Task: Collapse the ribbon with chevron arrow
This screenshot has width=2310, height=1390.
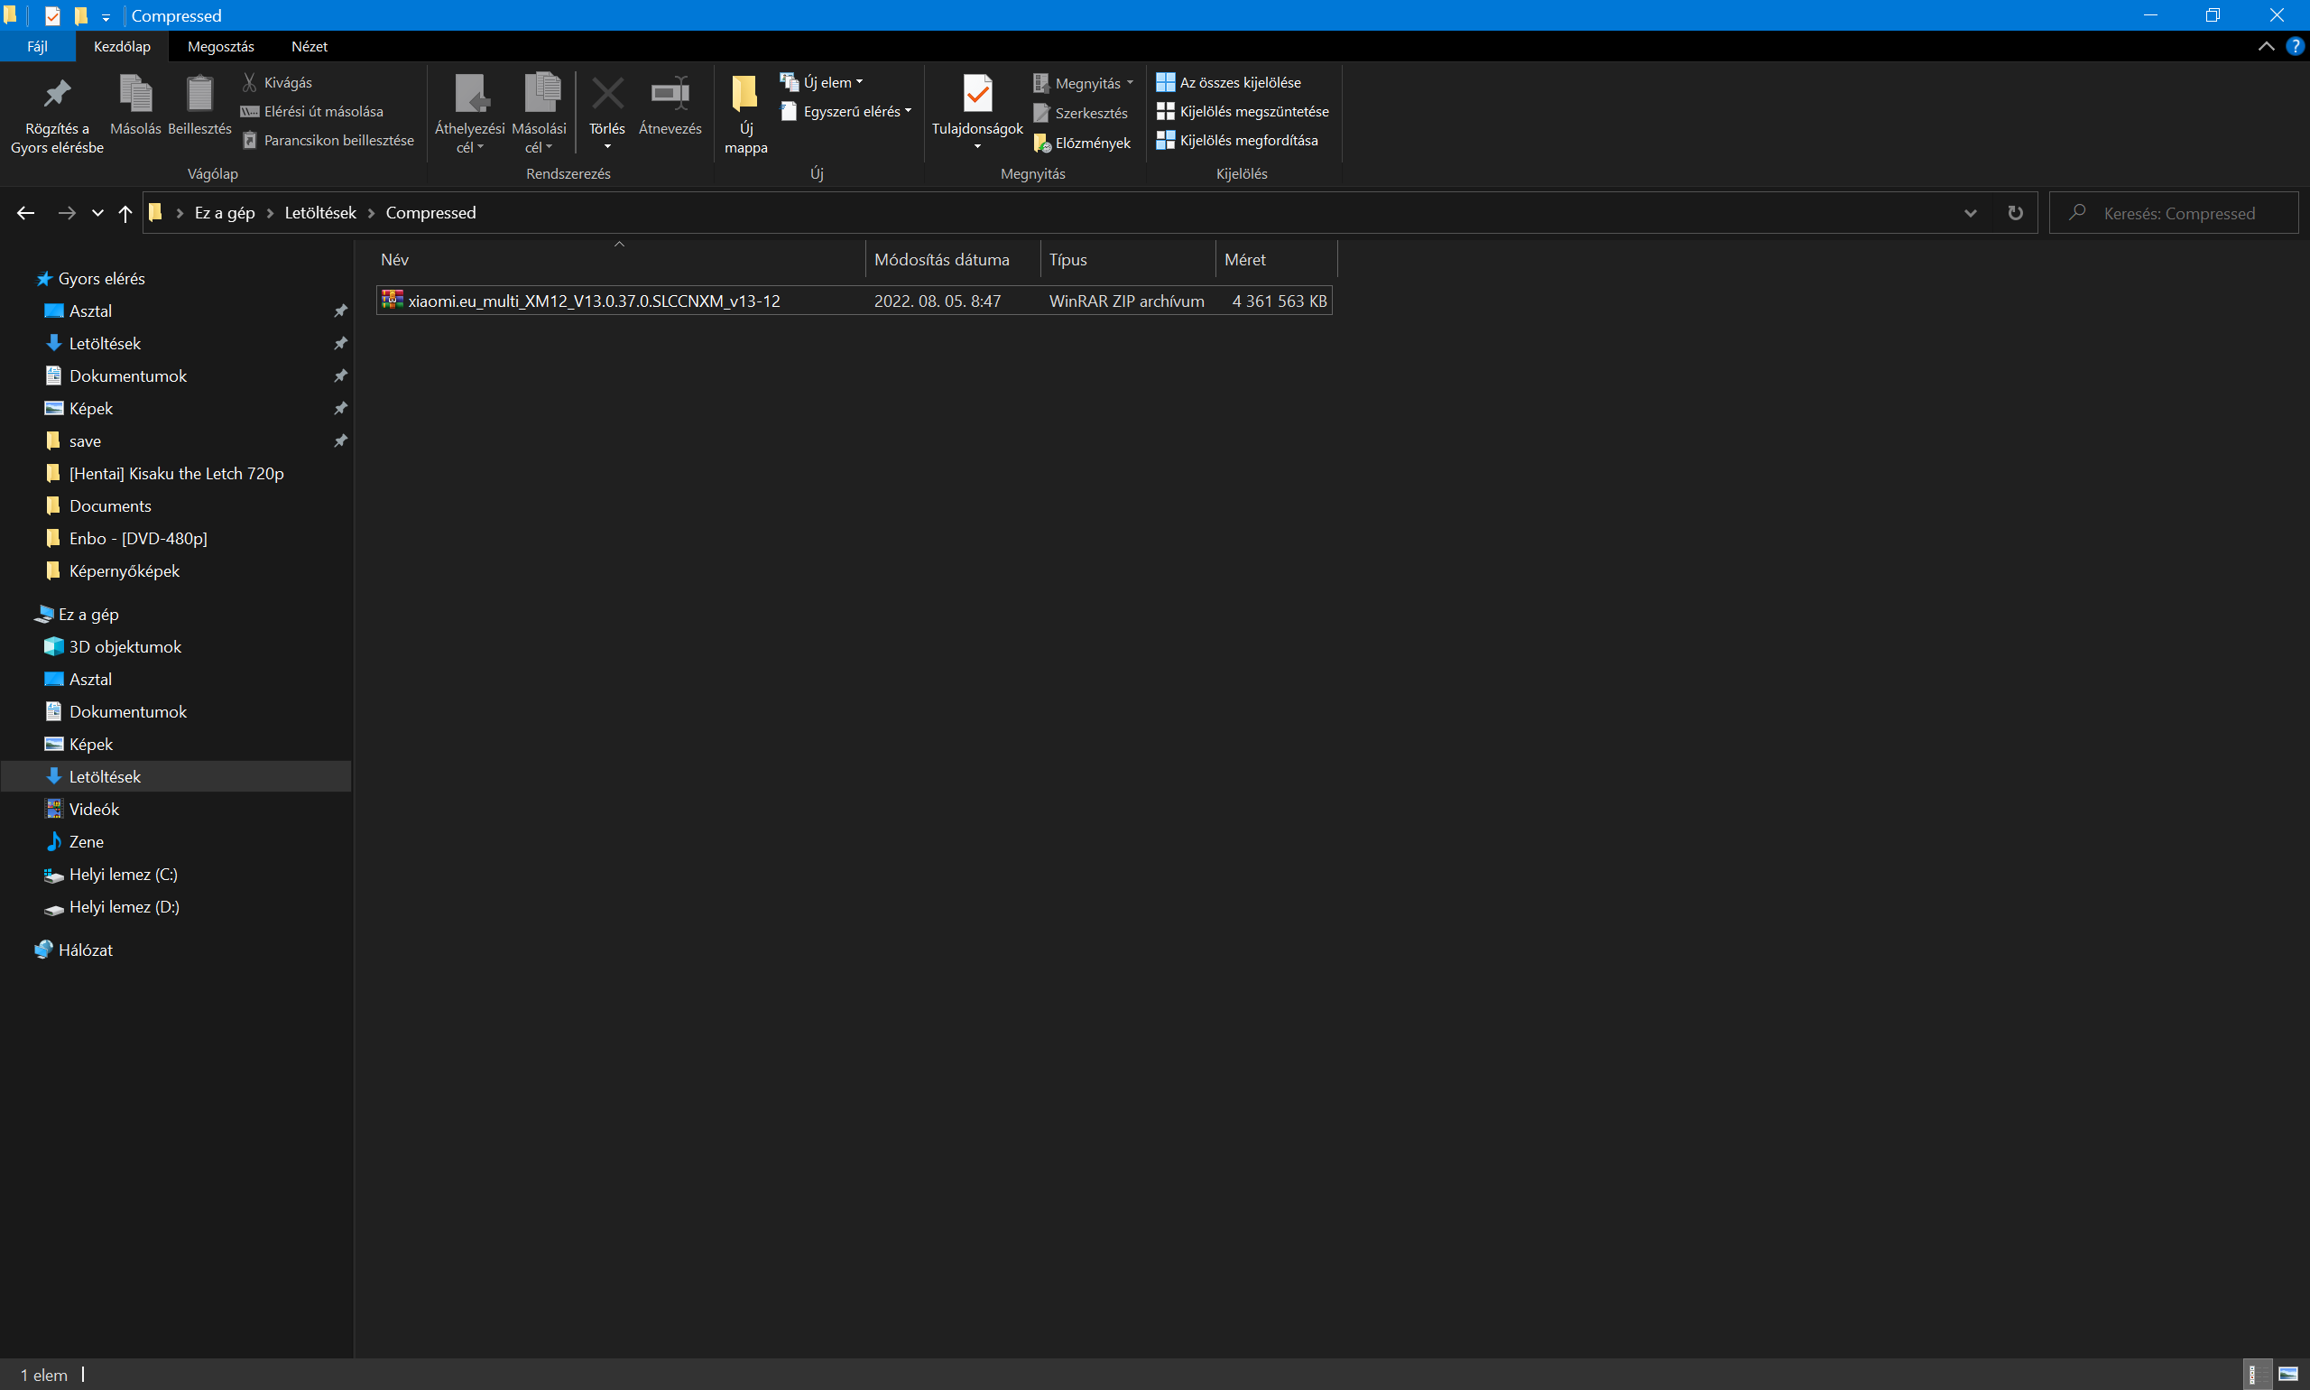Action: 2266,46
